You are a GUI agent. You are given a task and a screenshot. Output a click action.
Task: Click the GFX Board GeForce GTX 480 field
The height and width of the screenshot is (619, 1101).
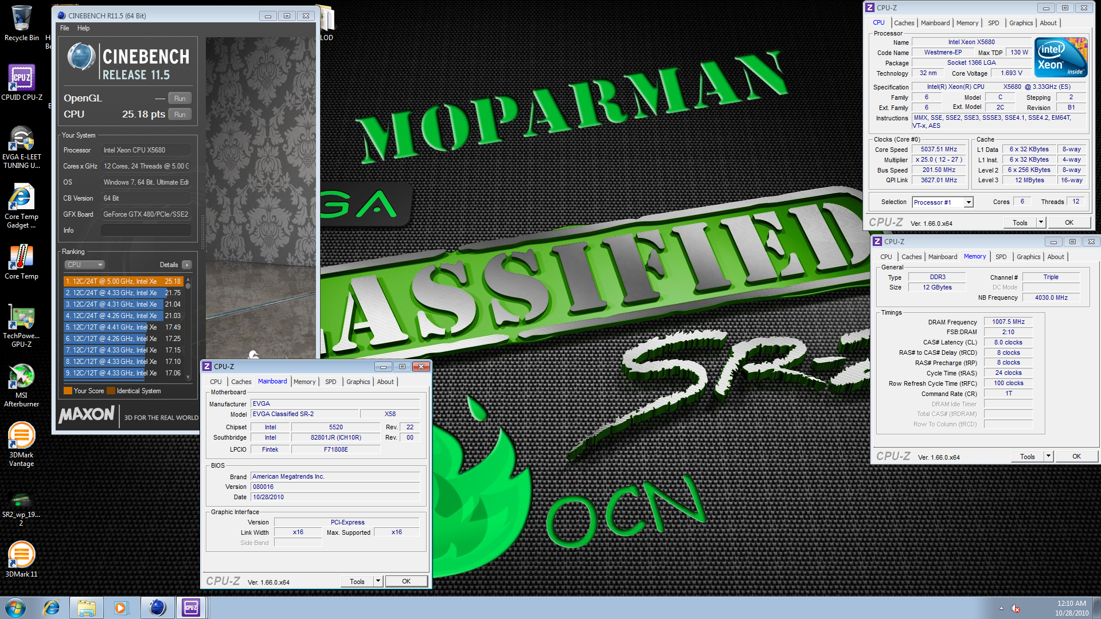tap(146, 214)
